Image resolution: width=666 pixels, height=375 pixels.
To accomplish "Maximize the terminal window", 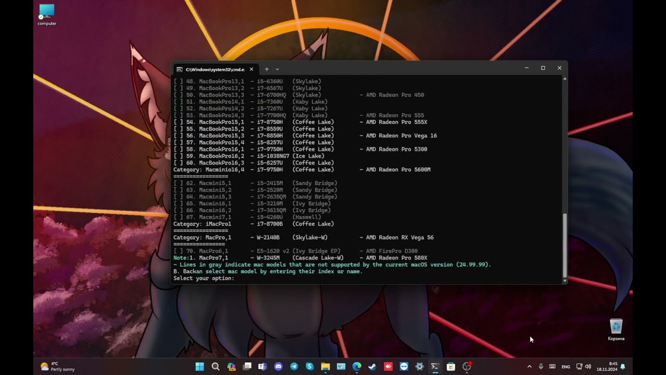I will click(543, 68).
